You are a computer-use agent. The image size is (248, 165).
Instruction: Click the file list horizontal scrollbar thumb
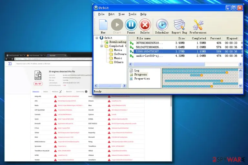169,64
